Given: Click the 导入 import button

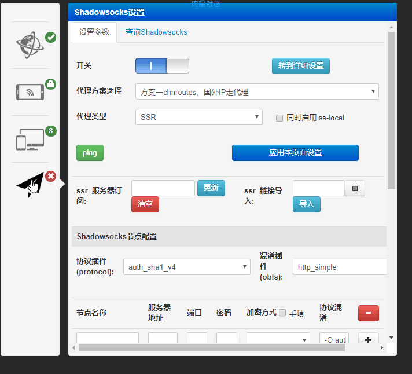Looking at the screenshot, I should (x=307, y=204).
